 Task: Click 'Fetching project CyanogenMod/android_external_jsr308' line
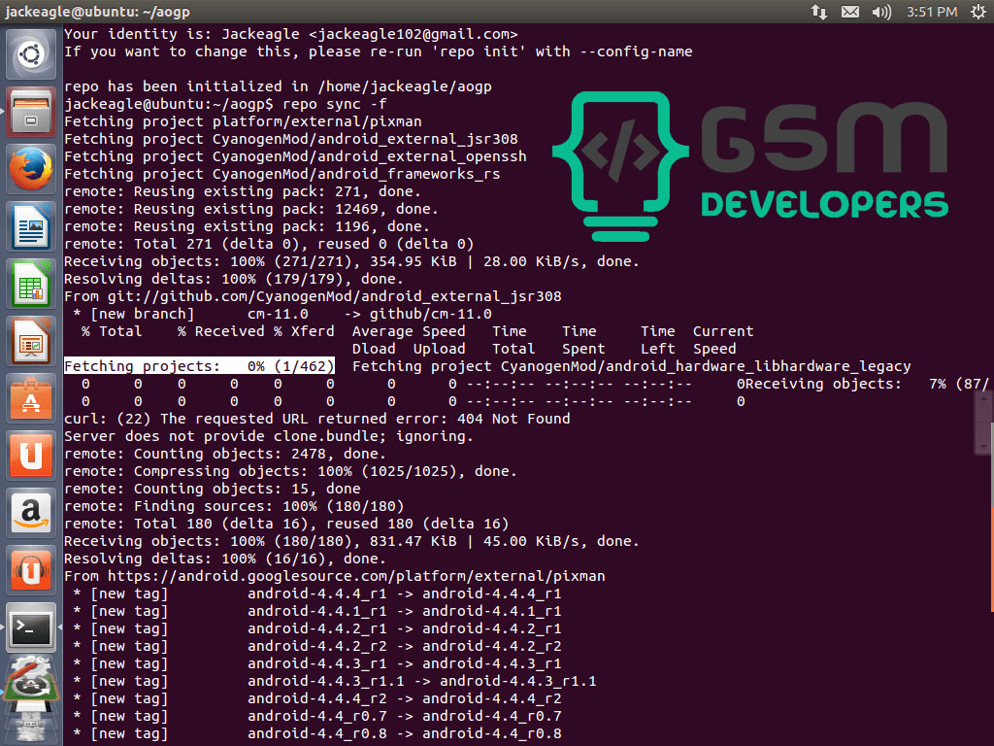pos(291,139)
